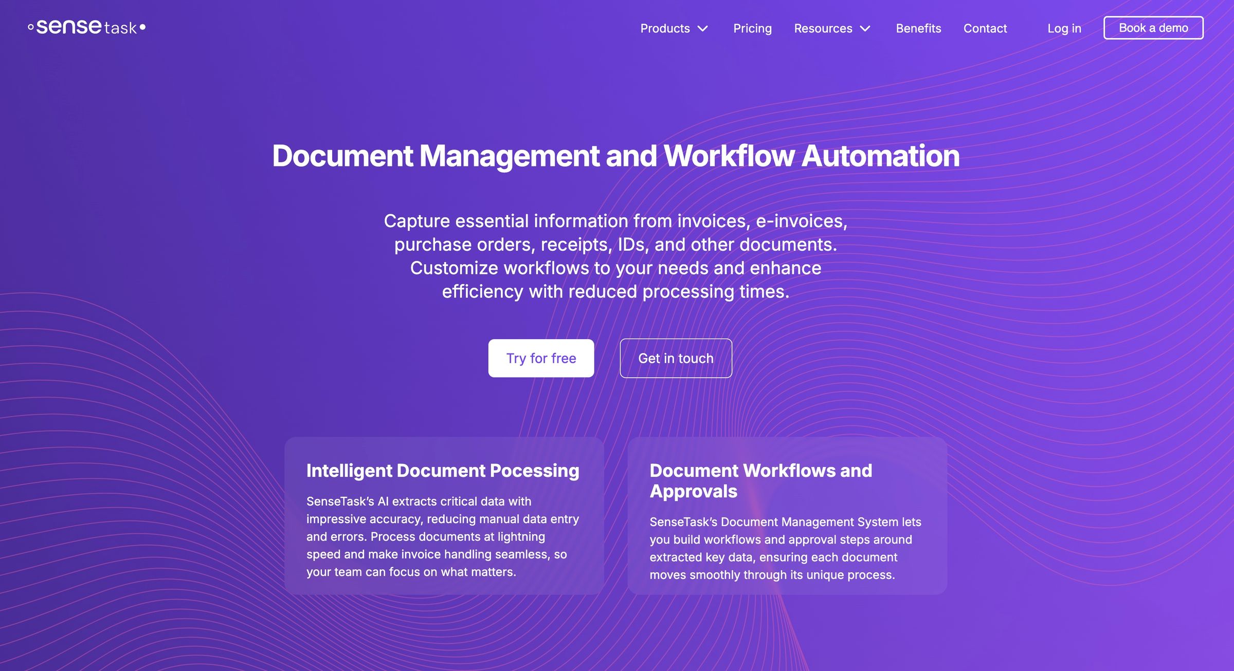1234x671 pixels.
Task: Expand the Resources dropdown menu
Action: pyautogui.click(x=824, y=29)
